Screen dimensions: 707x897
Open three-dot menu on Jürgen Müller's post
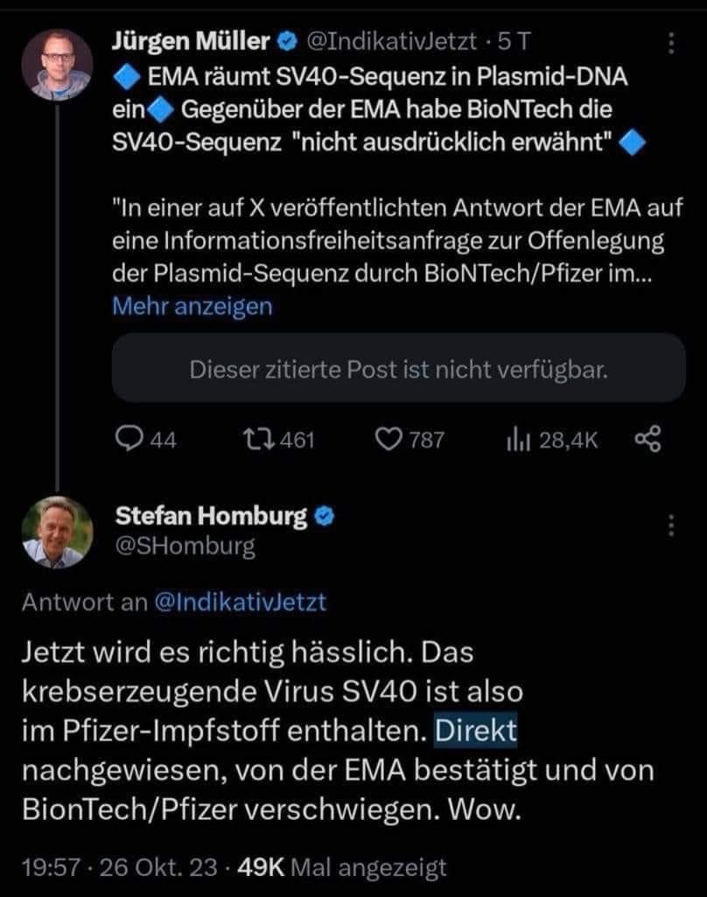coord(671,43)
